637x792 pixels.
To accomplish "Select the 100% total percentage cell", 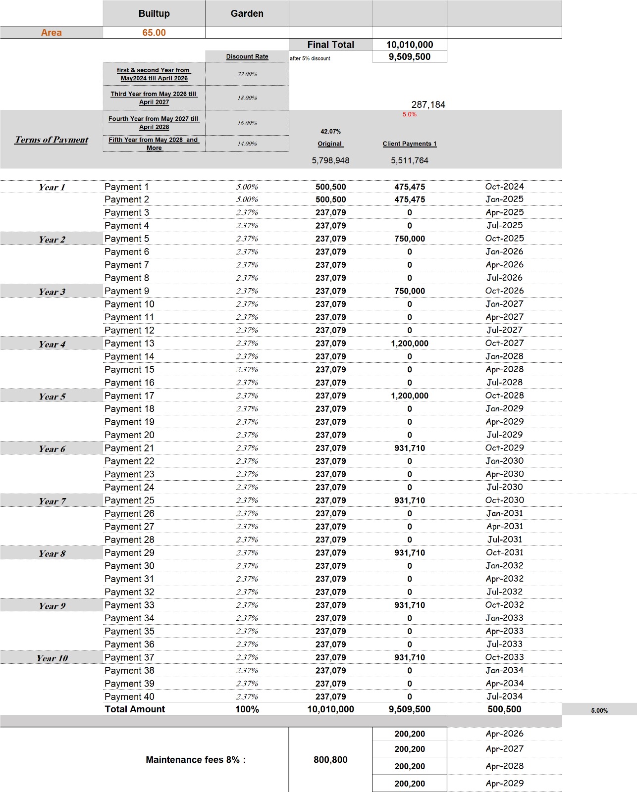I will click(x=247, y=709).
